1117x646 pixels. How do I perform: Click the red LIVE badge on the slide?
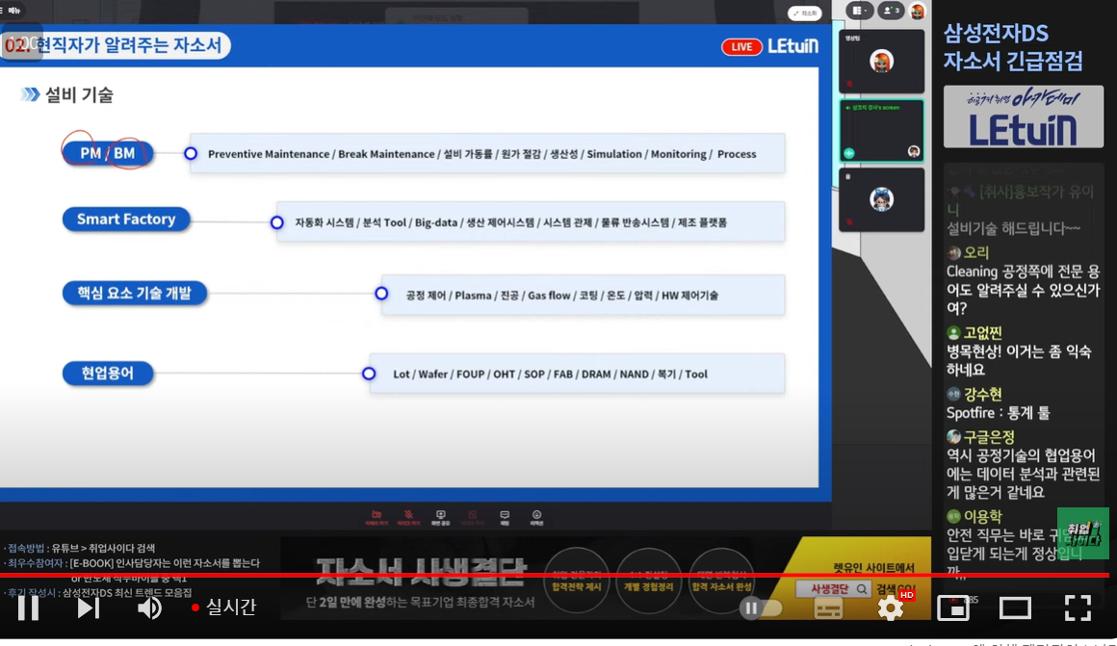click(741, 46)
